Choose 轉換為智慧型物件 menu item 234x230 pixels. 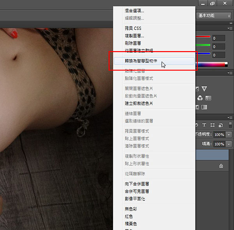pyautogui.click(x=154, y=61)
